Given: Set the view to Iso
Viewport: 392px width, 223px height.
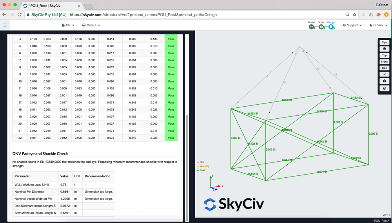Looking at the screenshot, I should pyautogui.click(x=384, y=74).
